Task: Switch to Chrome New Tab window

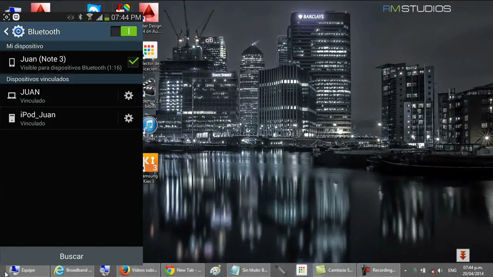Action: click(183, 270)
